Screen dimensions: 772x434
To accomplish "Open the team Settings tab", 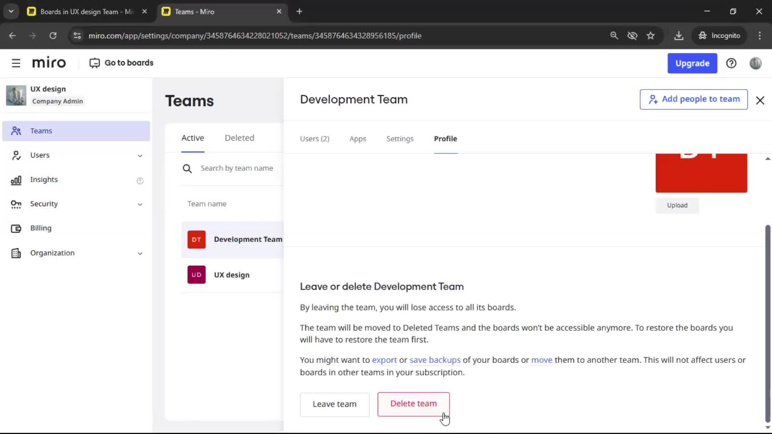I will 400,139.
